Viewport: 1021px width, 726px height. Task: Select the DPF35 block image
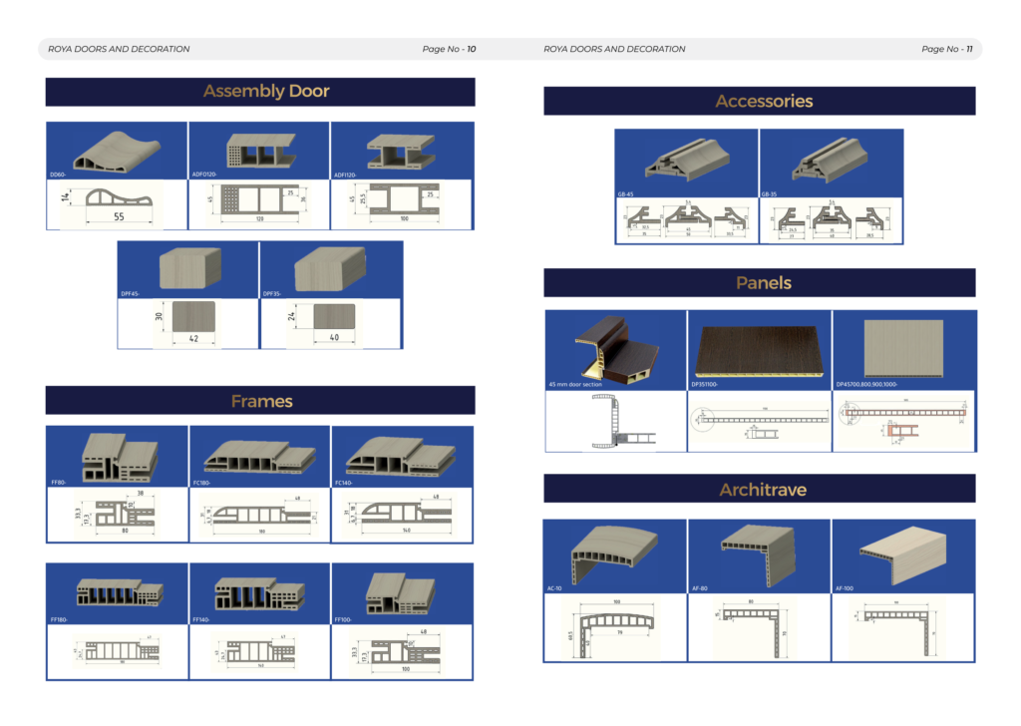[331, 269]
